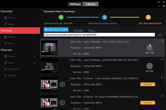The width and height of the screenshot is (166, 110).
Task: Open PlayLists Movies list
Action: tap(20, 56)
